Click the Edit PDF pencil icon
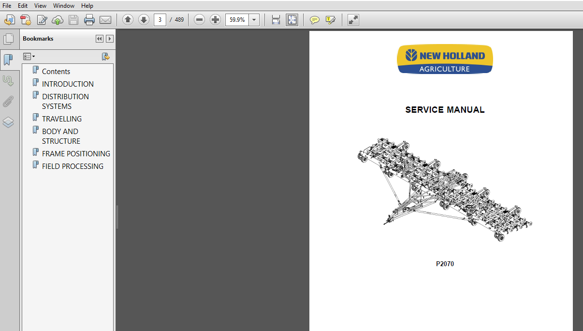This screenshot has height=331, width=583. pyautogui.click(x=42, y=20)
